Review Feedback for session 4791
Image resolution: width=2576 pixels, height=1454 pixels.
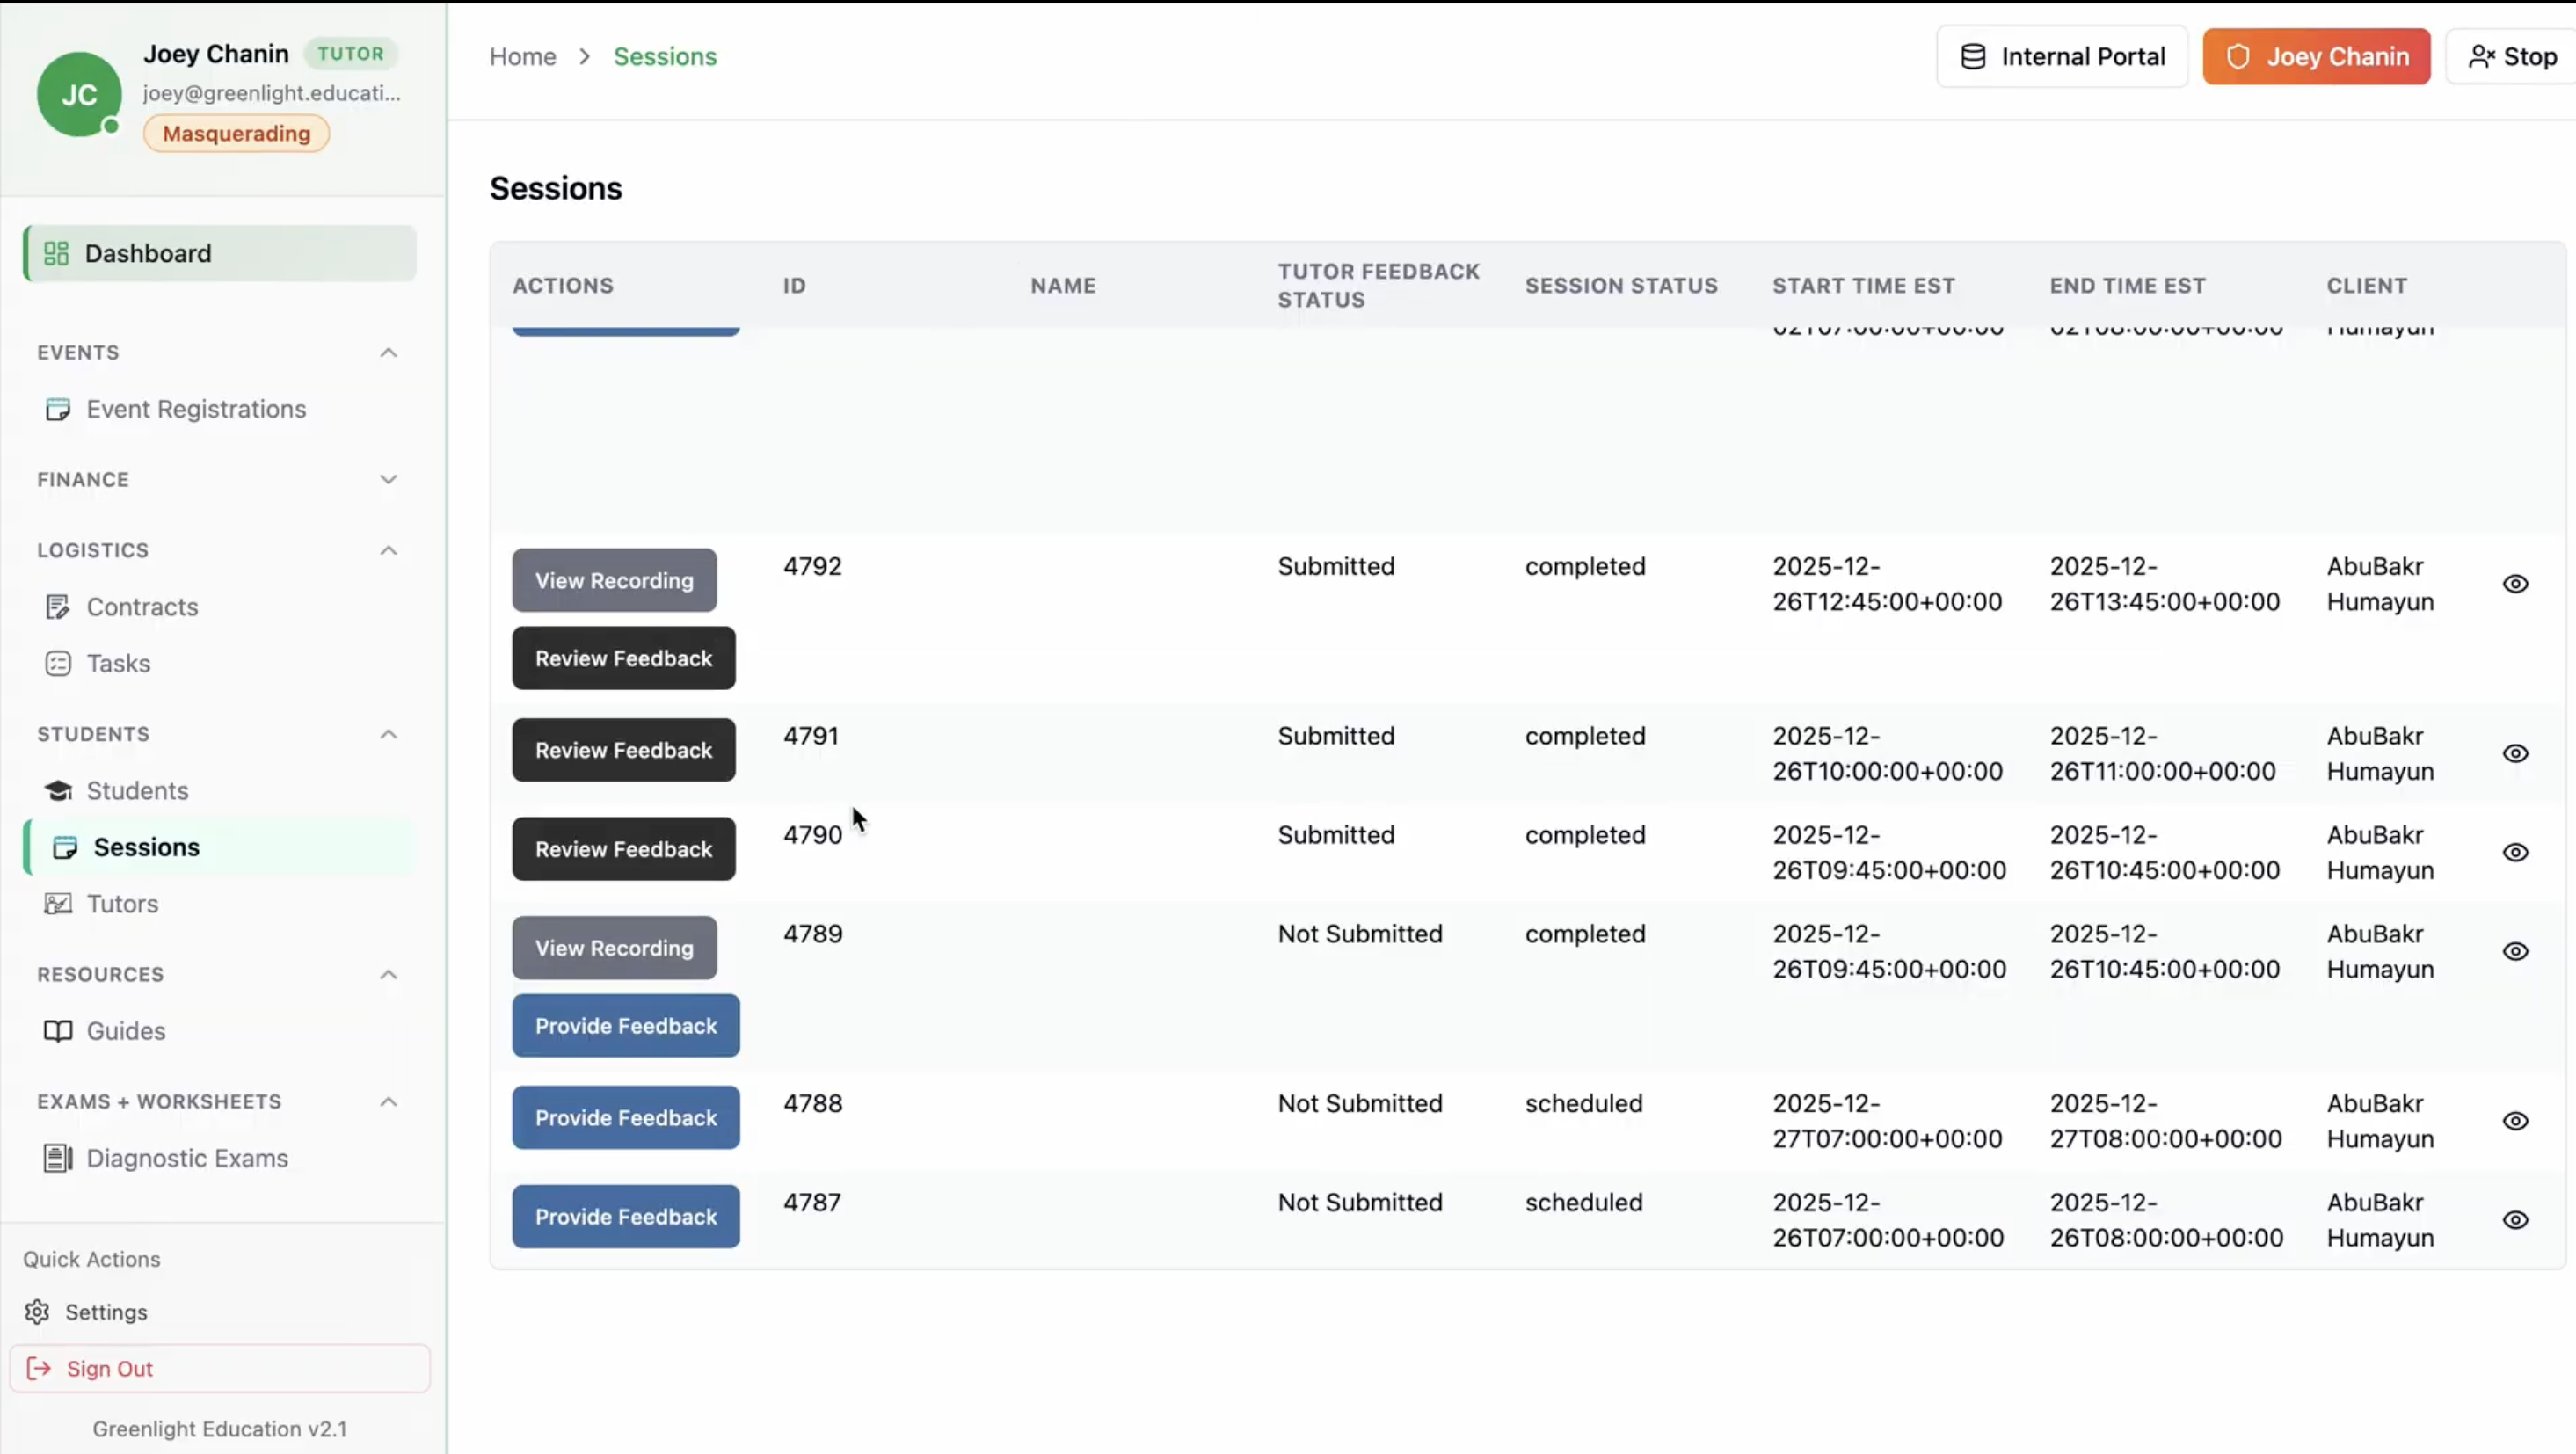pyautogui.click(x=624, y=750)
